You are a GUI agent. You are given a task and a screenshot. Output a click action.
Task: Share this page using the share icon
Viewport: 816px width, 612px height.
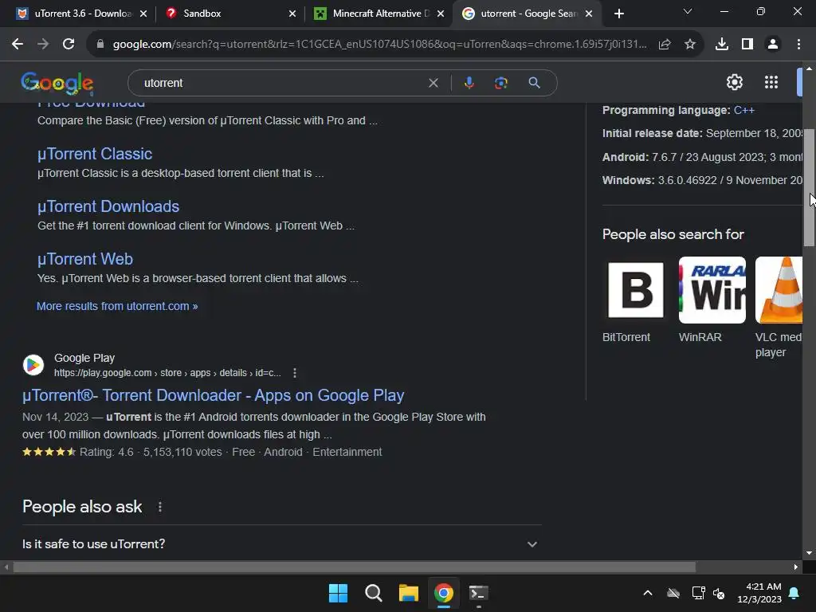click(665, 45)
